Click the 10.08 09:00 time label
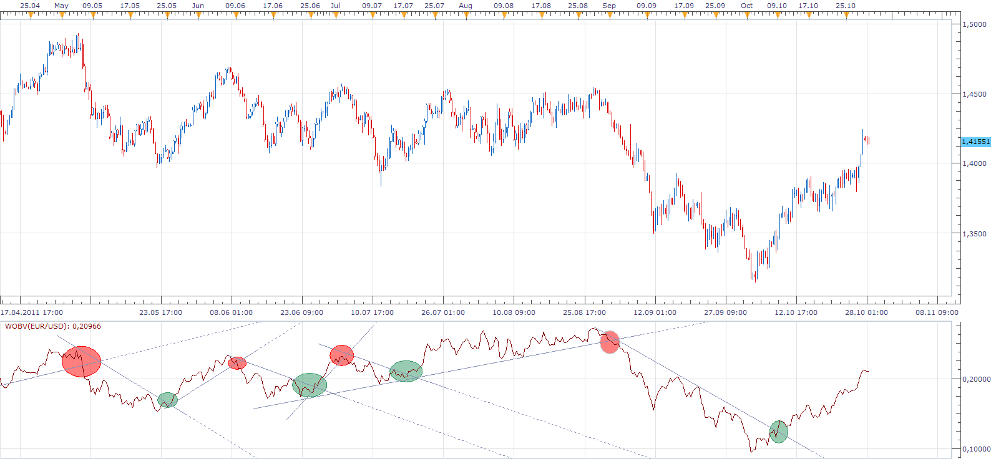Screen dimensions: 996x459 coord(514,312)
